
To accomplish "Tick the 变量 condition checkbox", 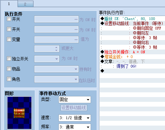I will click(x=9, y=39).
